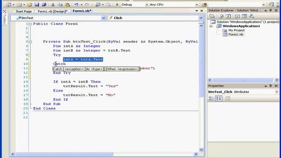281x158 pixels.
Task: Click the Redo arrow icon
Action: coord(87,4)
